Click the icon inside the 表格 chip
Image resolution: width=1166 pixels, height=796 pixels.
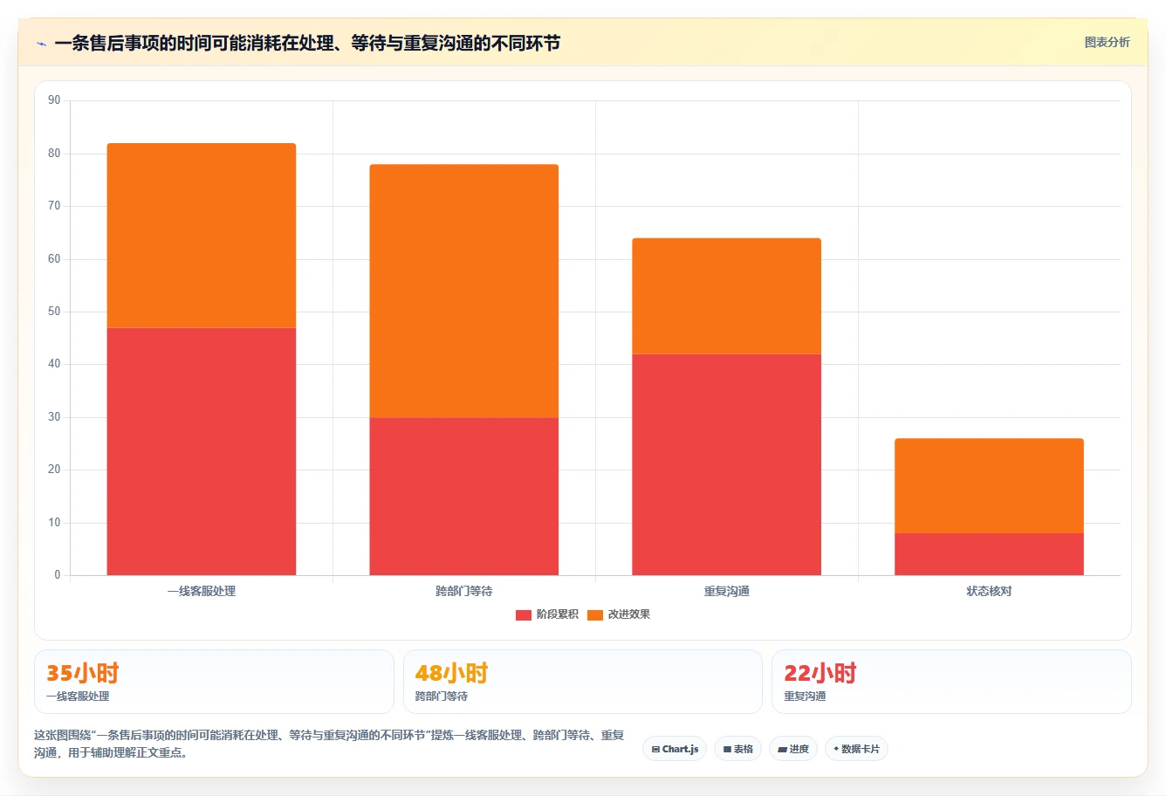(727, 749)
